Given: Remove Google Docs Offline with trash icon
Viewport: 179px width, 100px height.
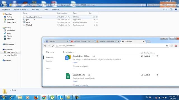Looking at the screenshot, I should [x=157, y=56].
